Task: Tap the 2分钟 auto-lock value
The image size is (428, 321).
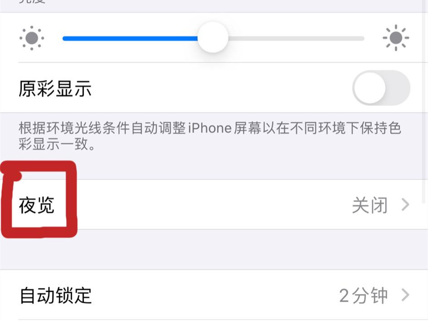Action: coord(363,295)
